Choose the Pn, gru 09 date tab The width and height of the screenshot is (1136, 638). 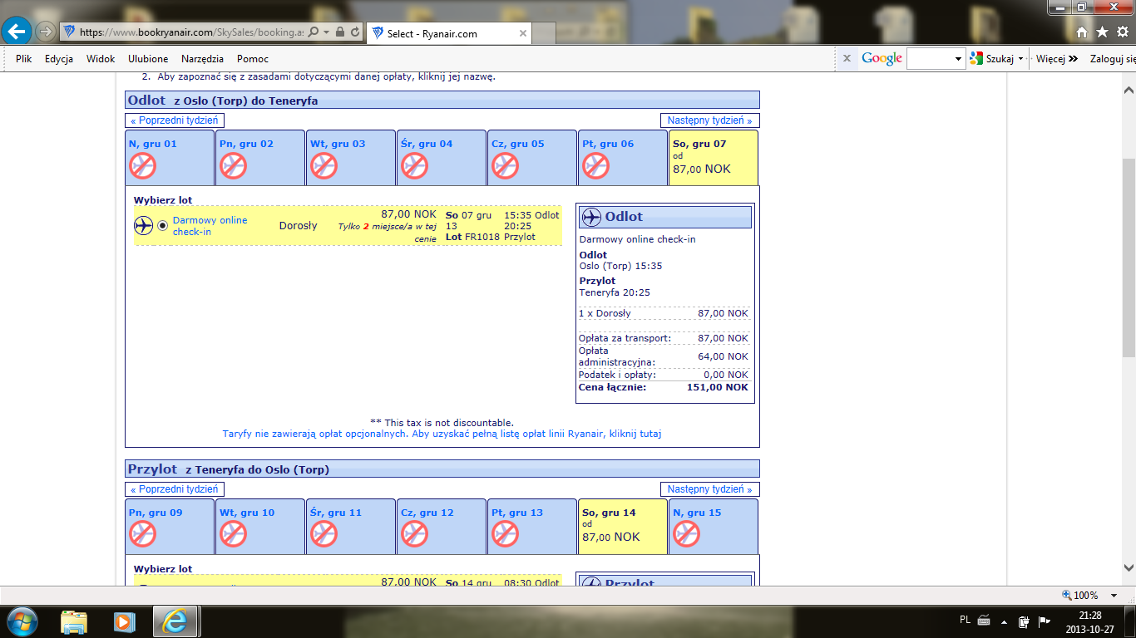pyautogui.click(x=170, y=526)
